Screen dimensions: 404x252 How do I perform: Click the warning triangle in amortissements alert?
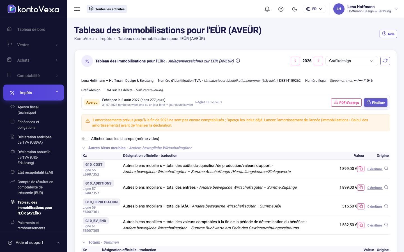click(x=88, y=121)
